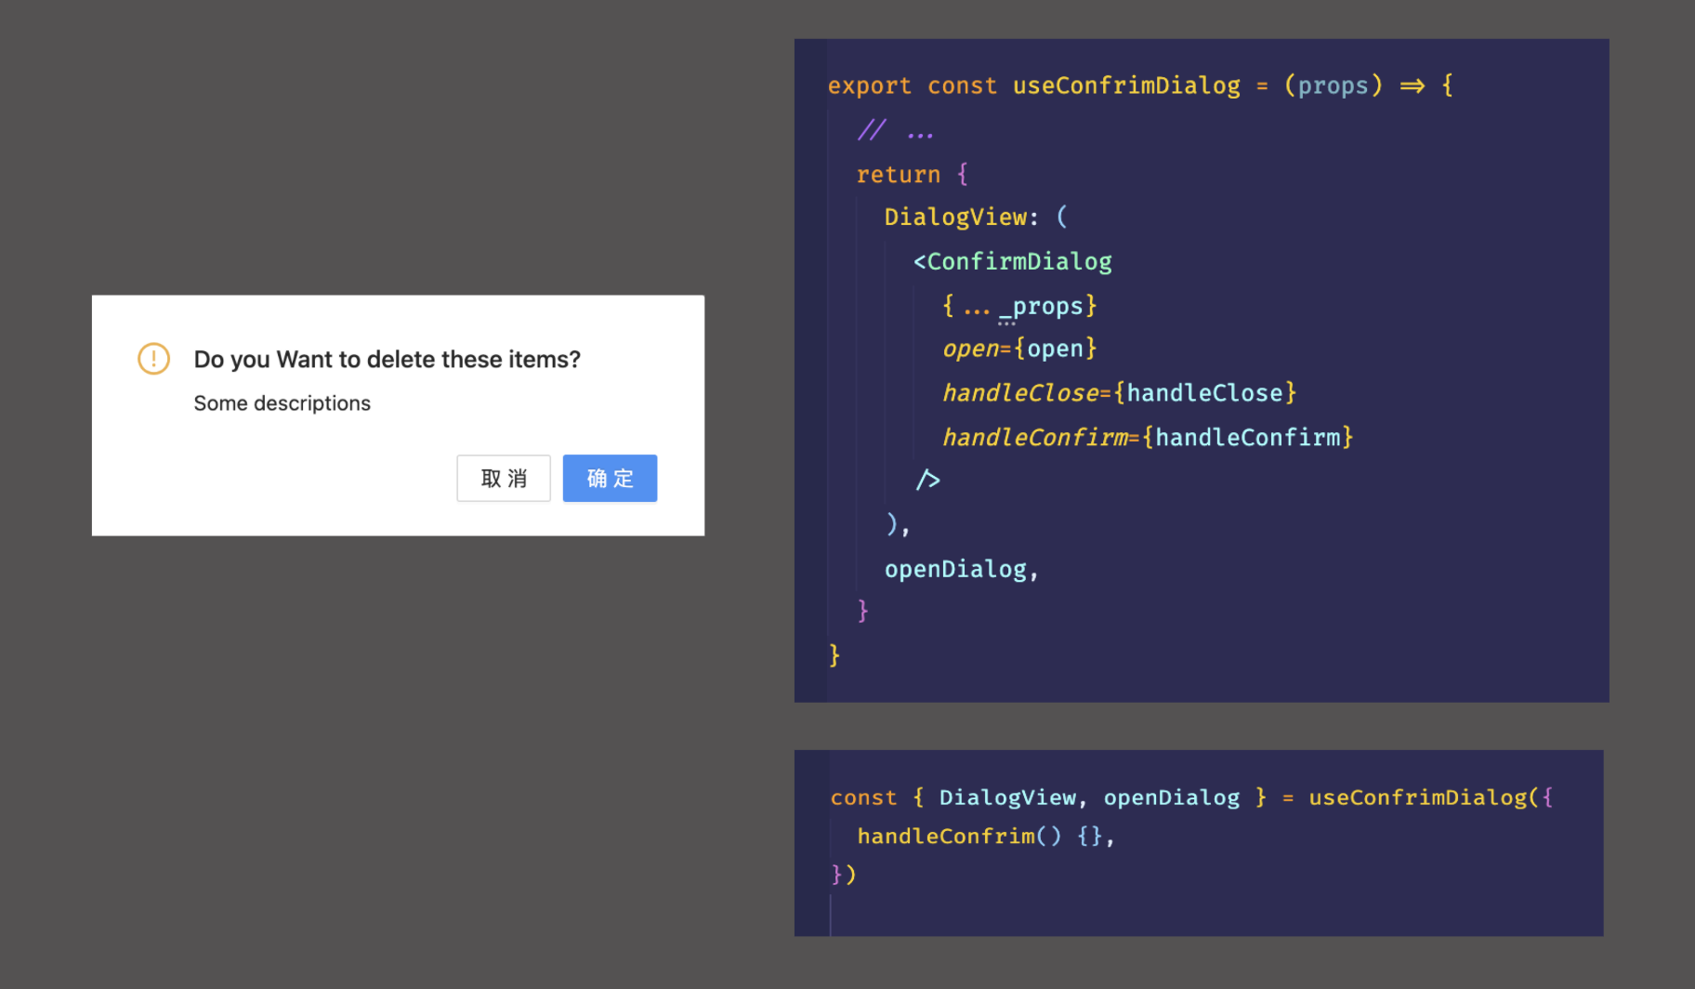Click the orange warning exclamation icon

(x=153, y=358)
